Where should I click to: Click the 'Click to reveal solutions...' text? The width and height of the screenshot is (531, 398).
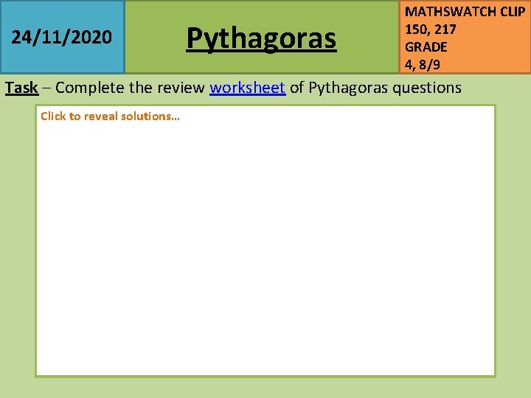tap(110, 116)
